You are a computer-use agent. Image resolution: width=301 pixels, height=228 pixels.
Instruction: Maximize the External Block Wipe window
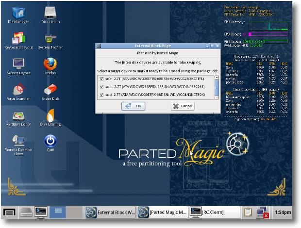coord(212,46)
